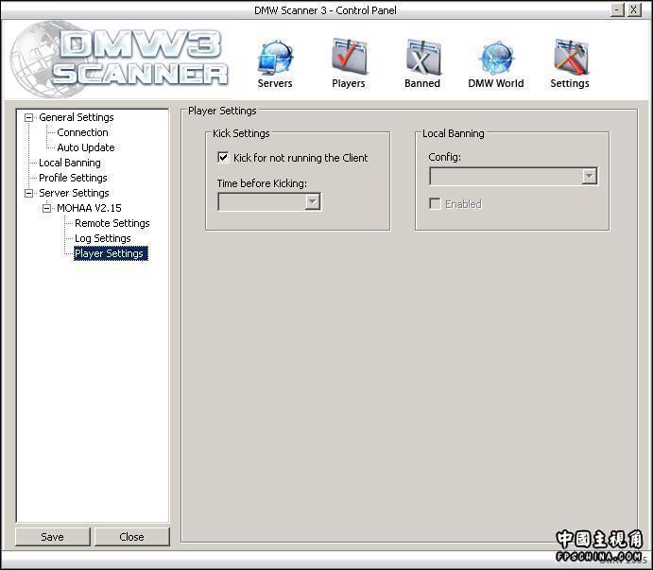Click the Save button
653x570 pixels.
coord(53,537)
